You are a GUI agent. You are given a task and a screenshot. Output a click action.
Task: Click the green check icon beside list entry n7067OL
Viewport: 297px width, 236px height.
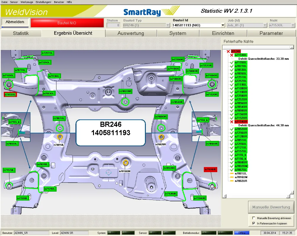pos(232,170)
